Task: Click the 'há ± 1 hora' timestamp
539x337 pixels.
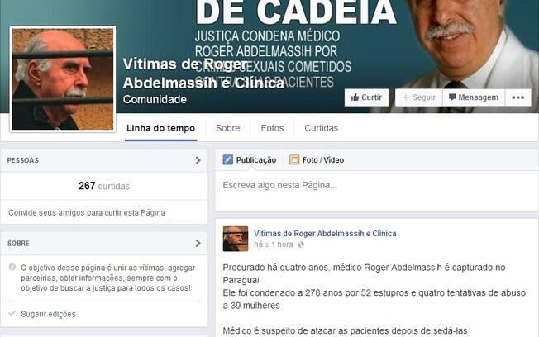Action: pyautogui.click(x=274, y=244)
